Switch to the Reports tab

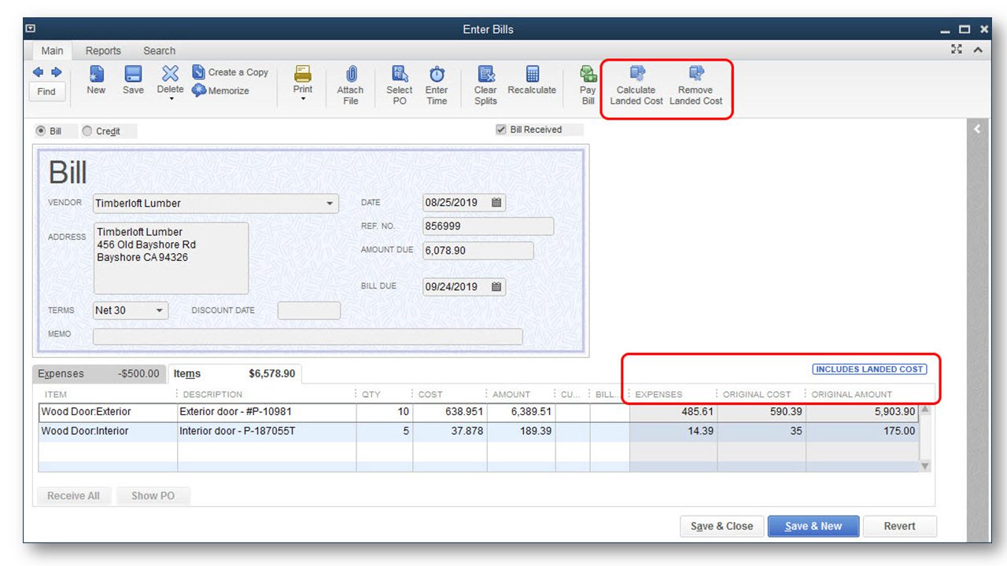[x=103, y=51]
